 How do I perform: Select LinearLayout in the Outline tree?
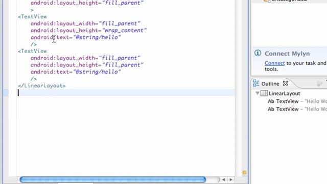point(284,94)
